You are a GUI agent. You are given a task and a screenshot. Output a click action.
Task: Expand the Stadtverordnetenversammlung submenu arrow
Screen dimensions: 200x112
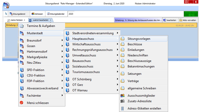pyautogui.click(x=118, y=33)
